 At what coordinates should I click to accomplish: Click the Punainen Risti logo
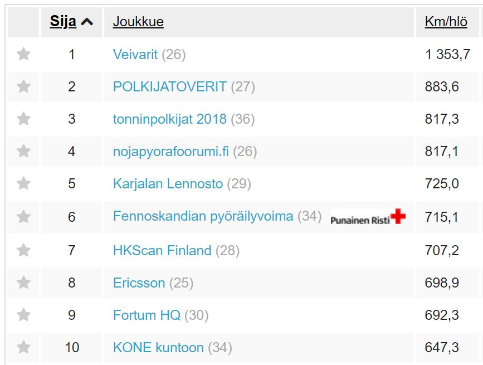coord(368,217)
